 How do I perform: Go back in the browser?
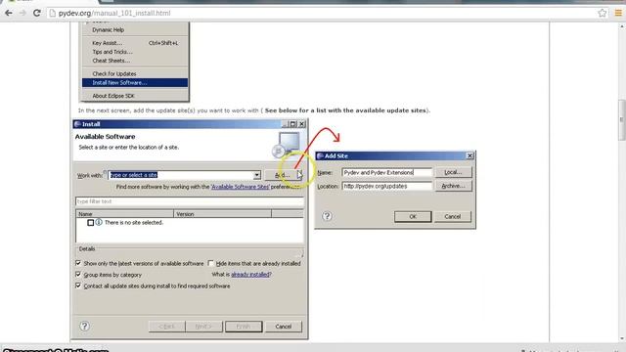click(9, 13)
